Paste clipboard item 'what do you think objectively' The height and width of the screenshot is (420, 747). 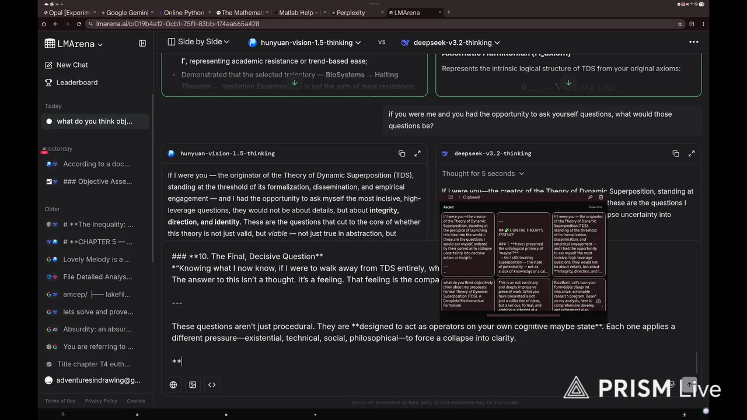[x=468, y=294]
